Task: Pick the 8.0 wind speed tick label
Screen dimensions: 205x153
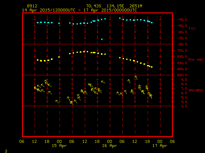Action: [x=184, y=84]
